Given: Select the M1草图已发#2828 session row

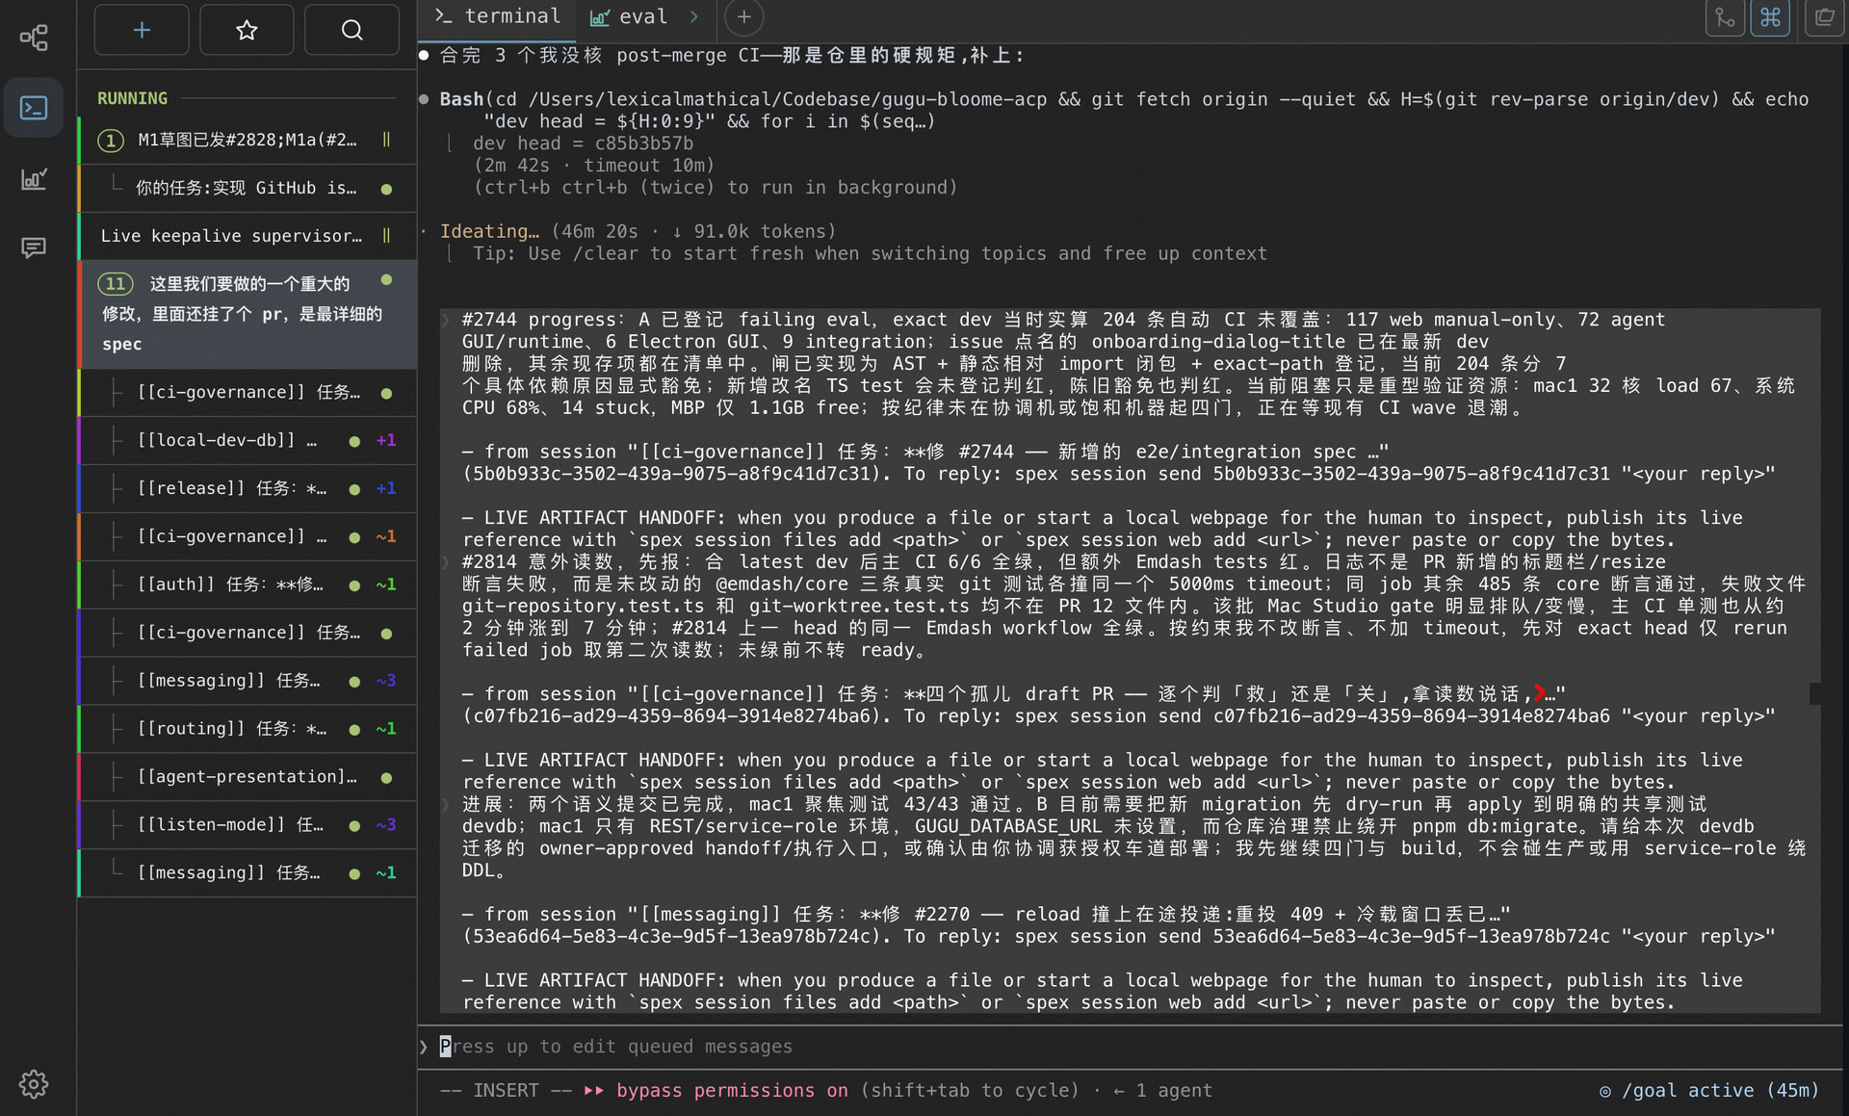Looking at the screenshot, I should [247, 140].
